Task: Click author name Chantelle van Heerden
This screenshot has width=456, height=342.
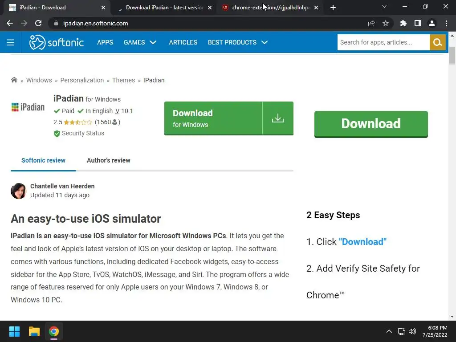Action: pyautogui.click(x=62, y=186)
